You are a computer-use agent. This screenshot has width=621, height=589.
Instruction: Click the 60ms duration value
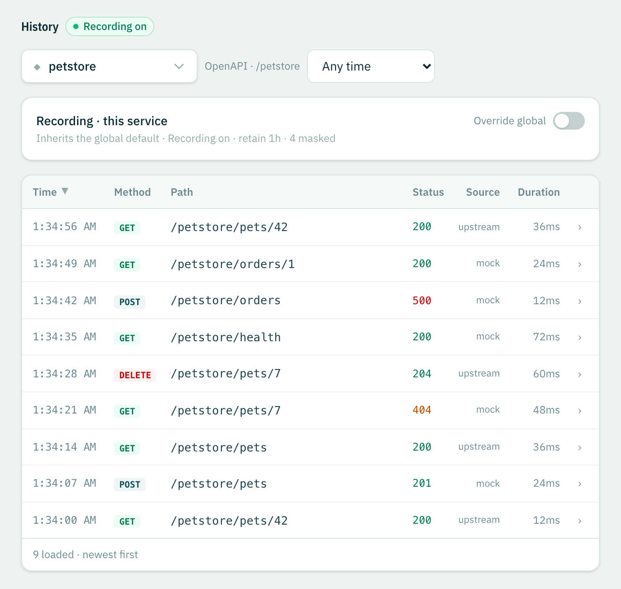tap(546, 374)
